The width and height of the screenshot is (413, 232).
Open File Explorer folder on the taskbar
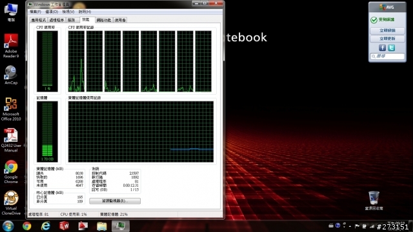[x=102, y=226]
